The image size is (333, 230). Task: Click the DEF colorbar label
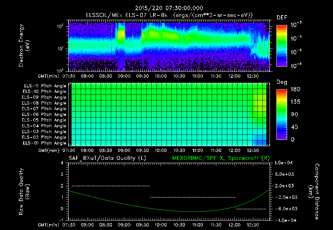tap(282, 18)
